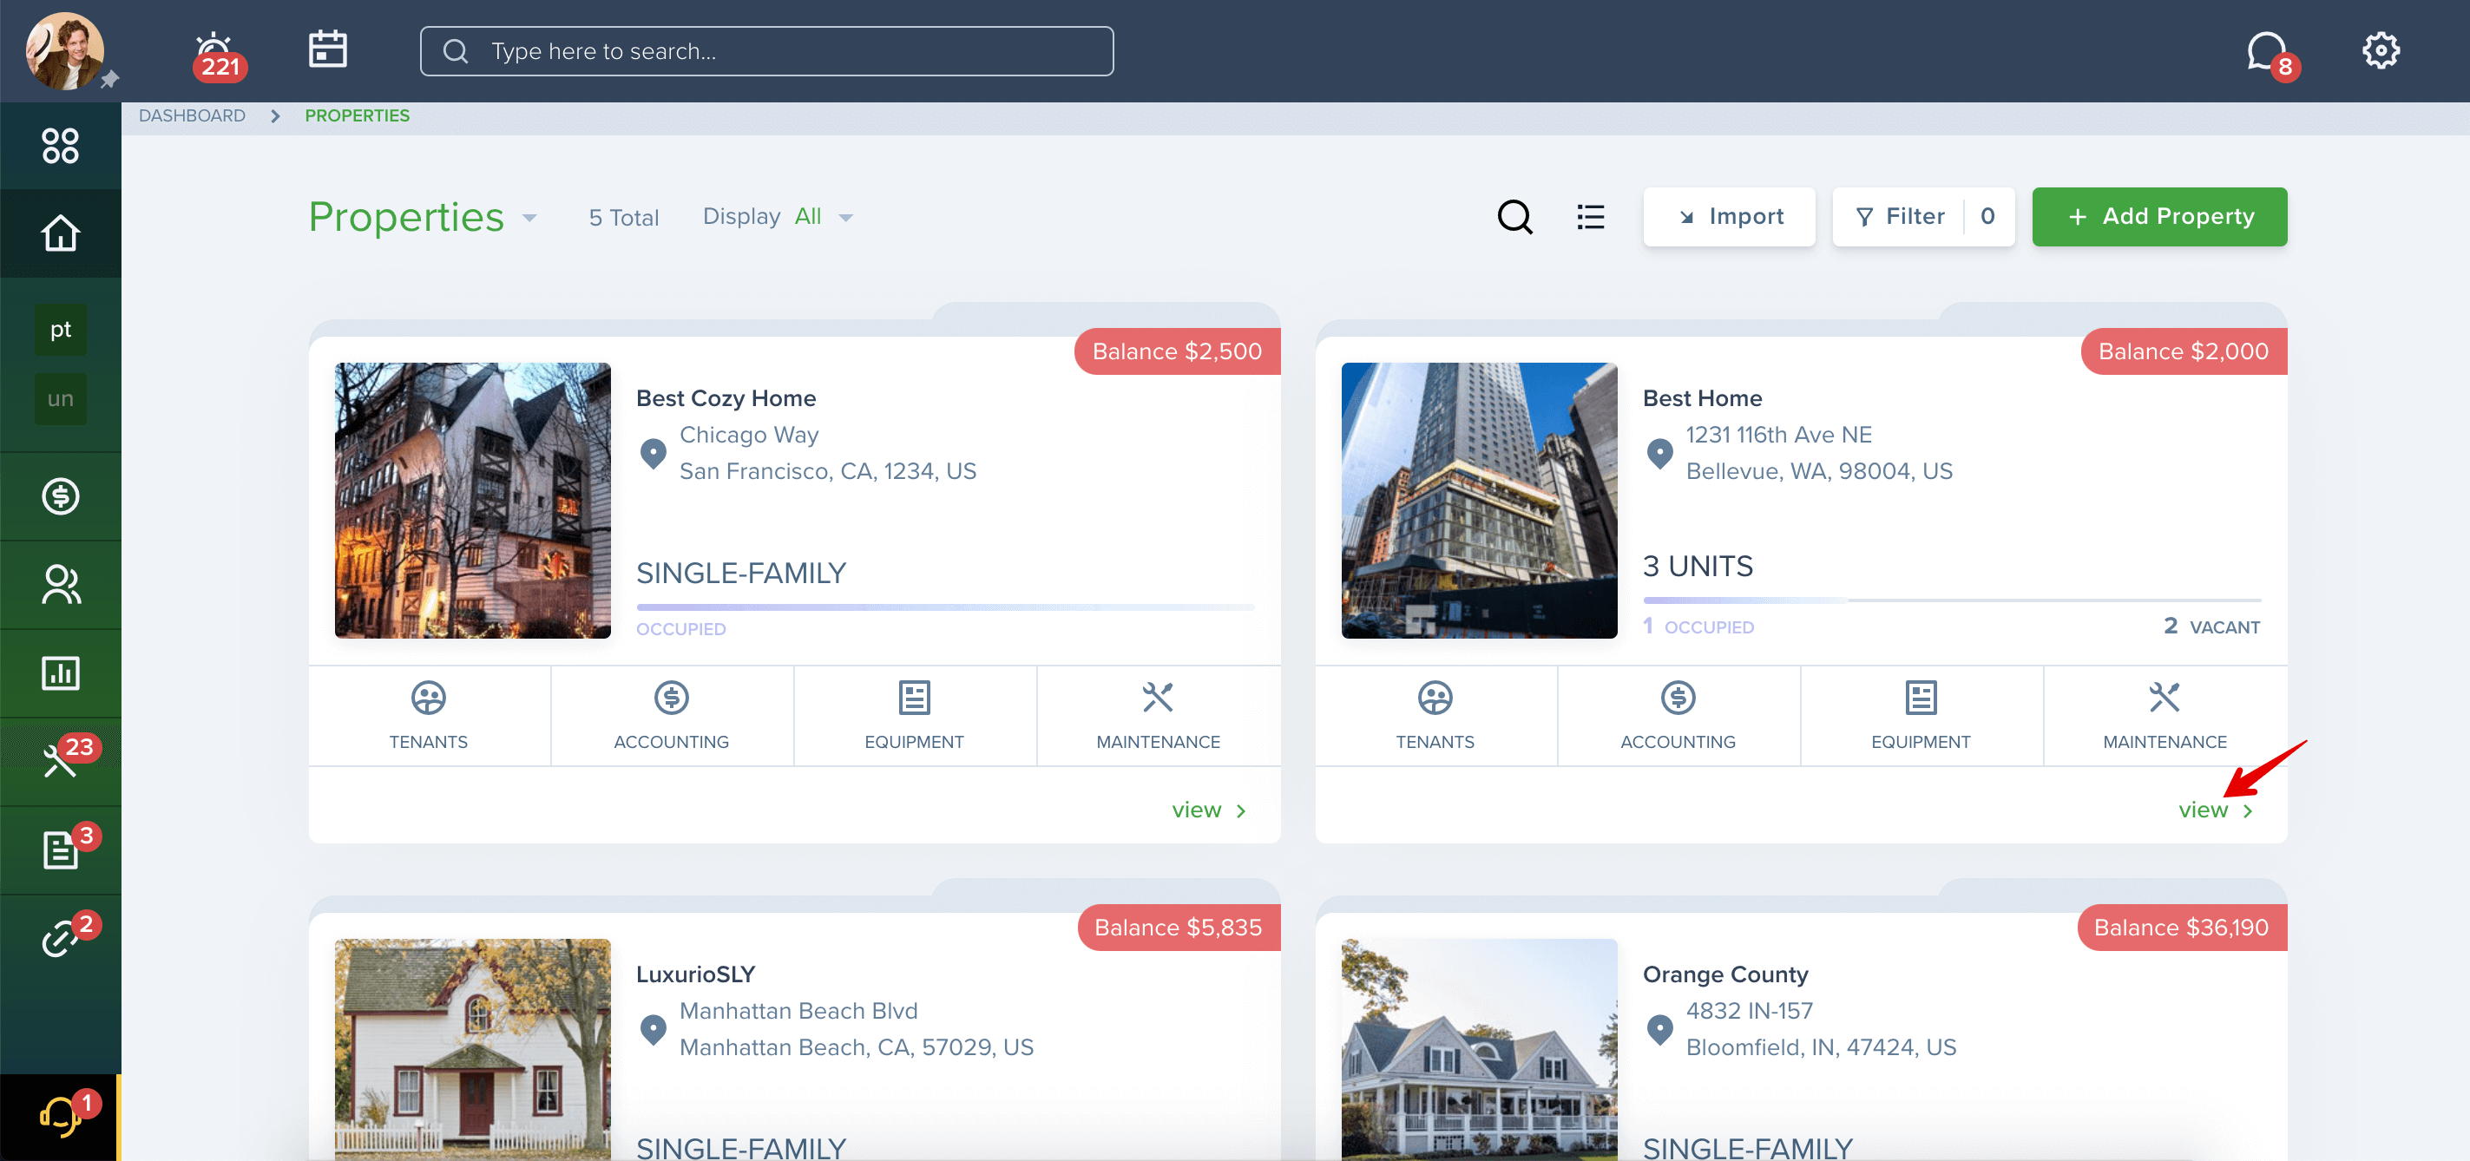Viewport: 2470px width, 1161px height.
Task: Open Accounting for Best Home
Action: (1678, 715)
